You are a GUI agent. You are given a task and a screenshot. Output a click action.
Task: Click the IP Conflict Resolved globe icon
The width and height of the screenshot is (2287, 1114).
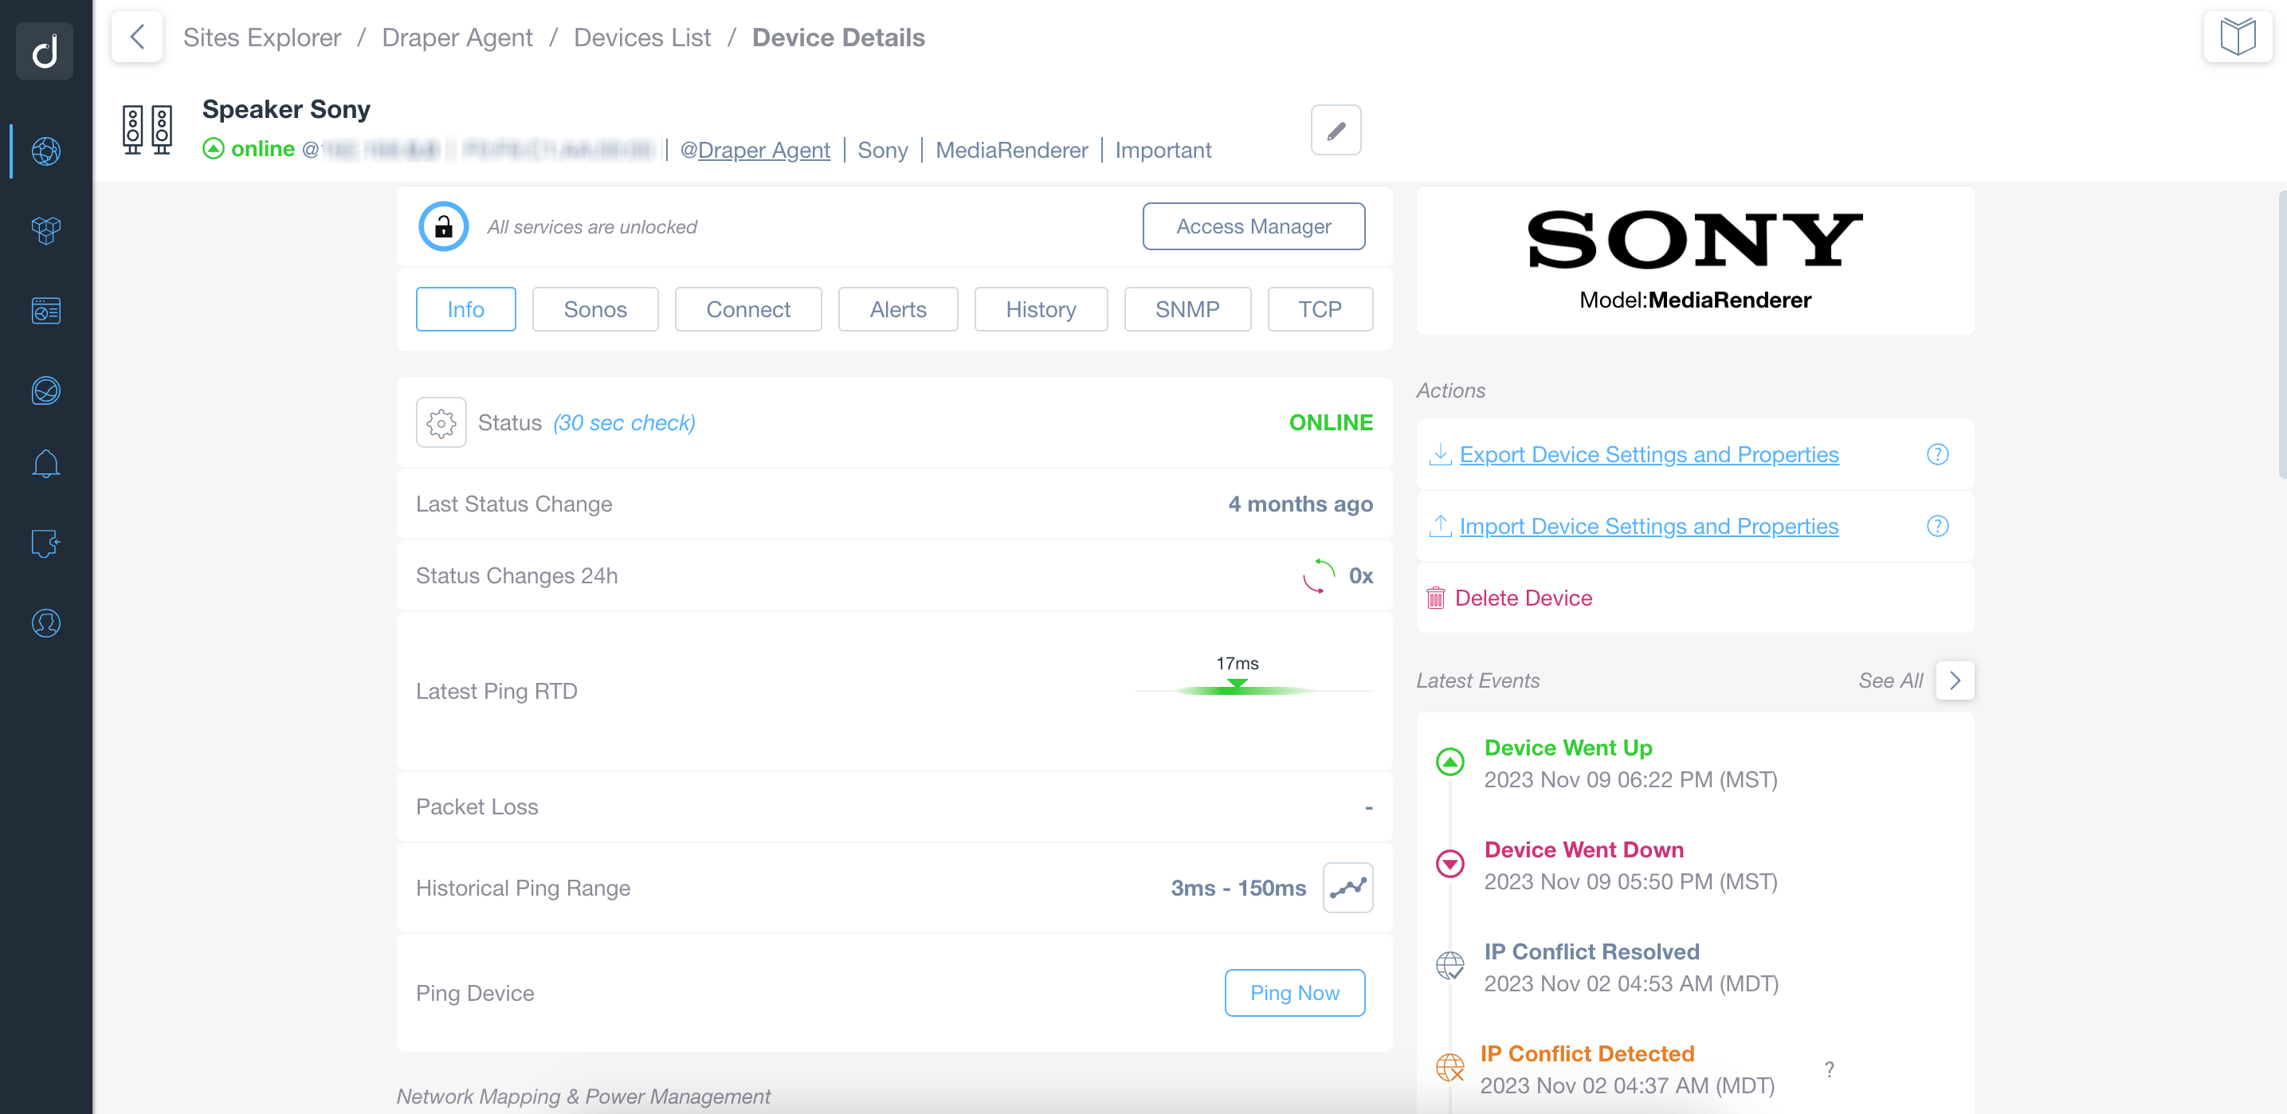(x=1449, y=966)
